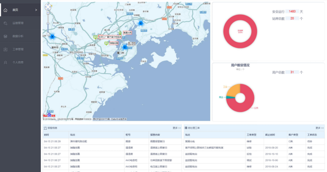The height and width of the screenshot is (172, 327).
Task: Open the 运维管理 sidebar menu item
Action: 20,23
